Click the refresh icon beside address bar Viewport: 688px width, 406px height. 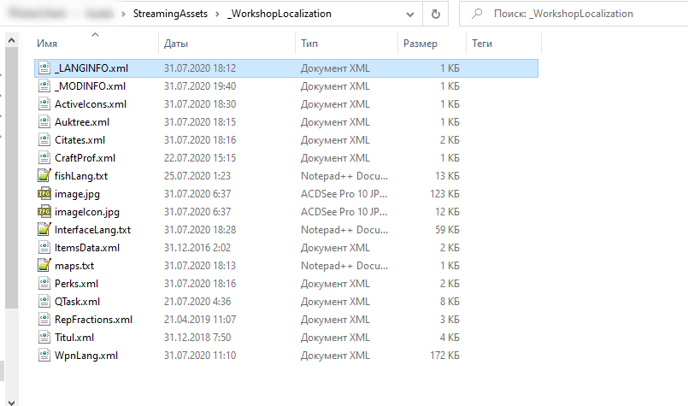tap(435, 14)
